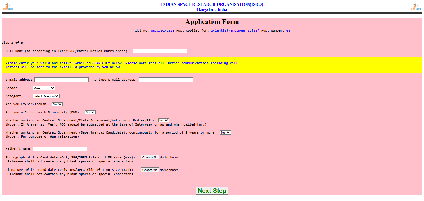Open the Person with Disability dropdown
The height and width of the screenshot is (201, 424).
coord(90,112)
